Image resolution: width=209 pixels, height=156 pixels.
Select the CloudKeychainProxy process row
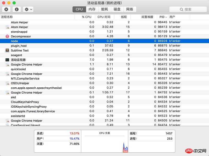pos(104,102)
